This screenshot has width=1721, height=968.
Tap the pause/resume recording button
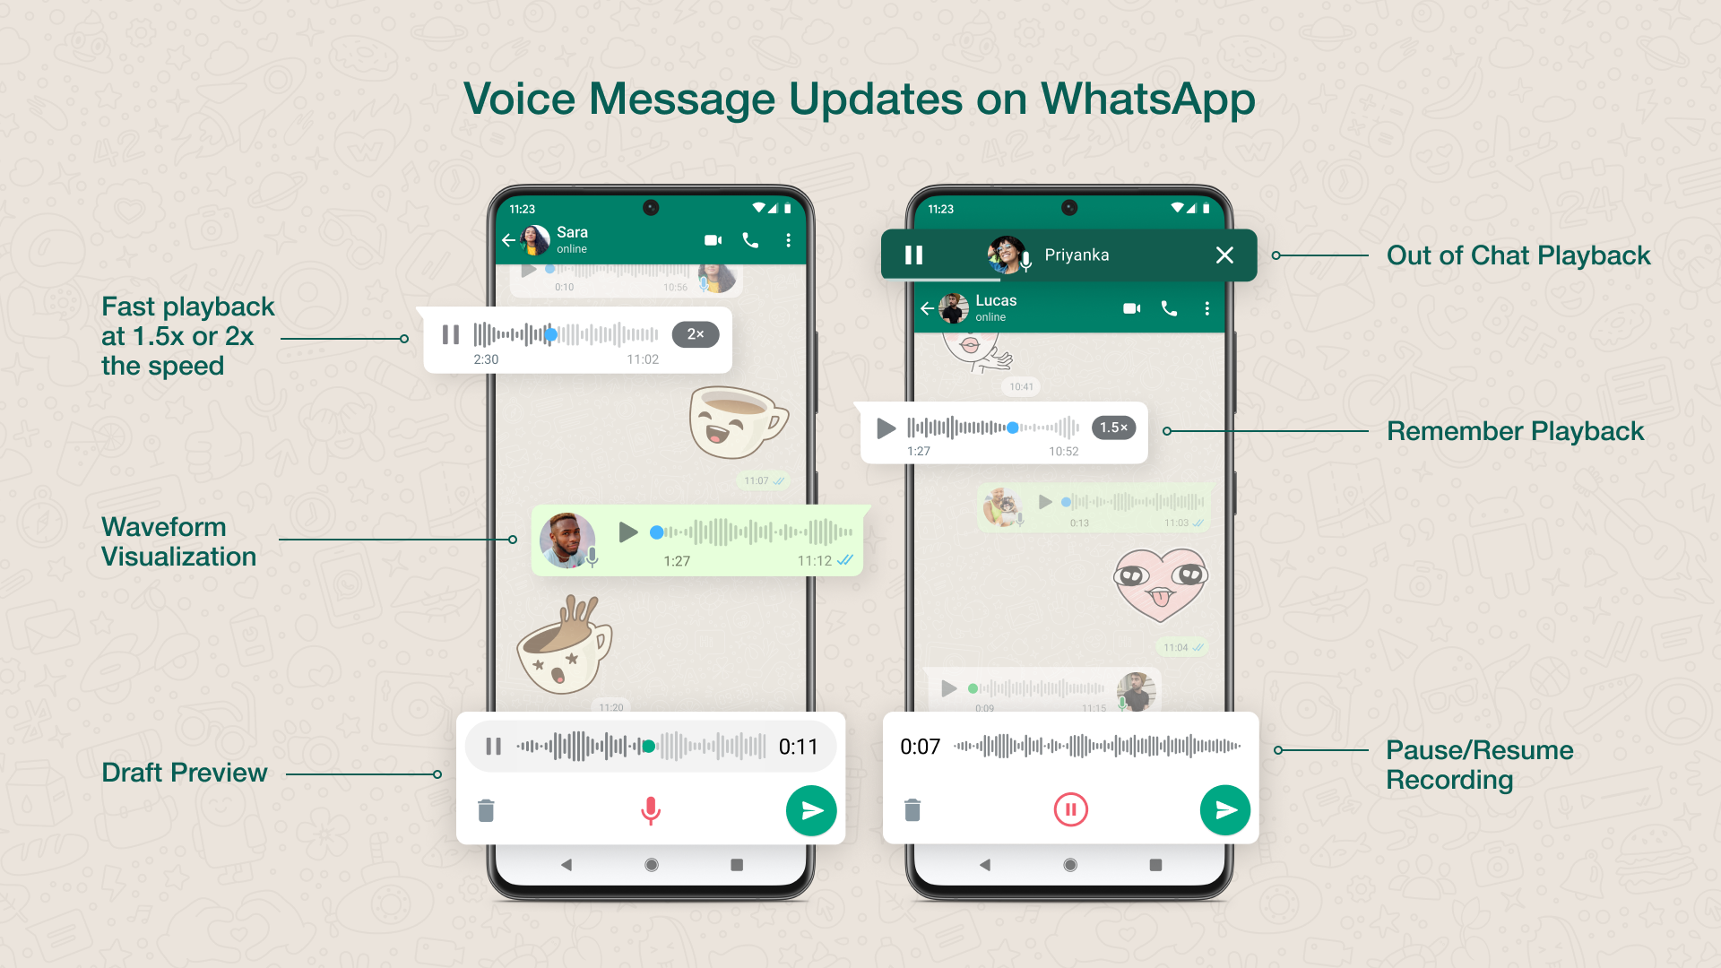pos(1068,809)
